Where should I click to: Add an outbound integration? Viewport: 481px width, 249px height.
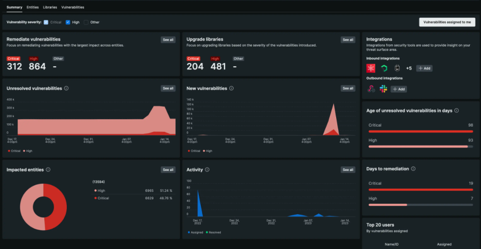pos(399,89)
